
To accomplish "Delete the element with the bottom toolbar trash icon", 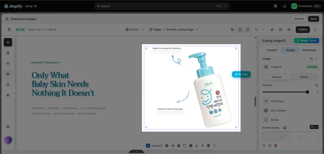I will click(209, 146).
